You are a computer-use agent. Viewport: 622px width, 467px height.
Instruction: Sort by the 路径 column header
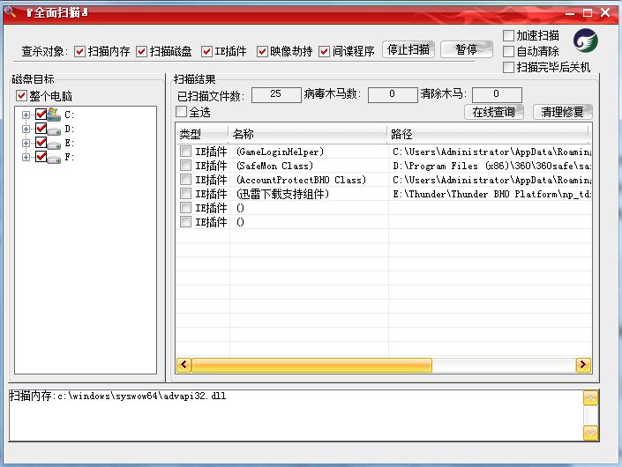pos(489,134)
